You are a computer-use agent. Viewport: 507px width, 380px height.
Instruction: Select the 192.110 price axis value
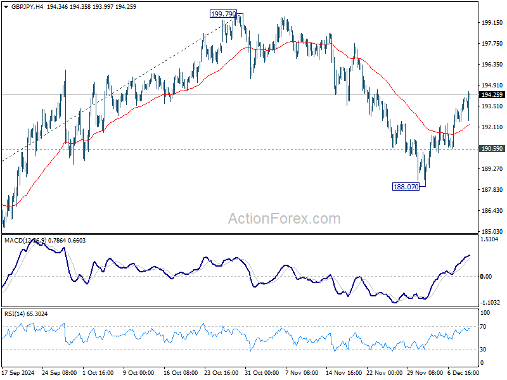[492, 127]
